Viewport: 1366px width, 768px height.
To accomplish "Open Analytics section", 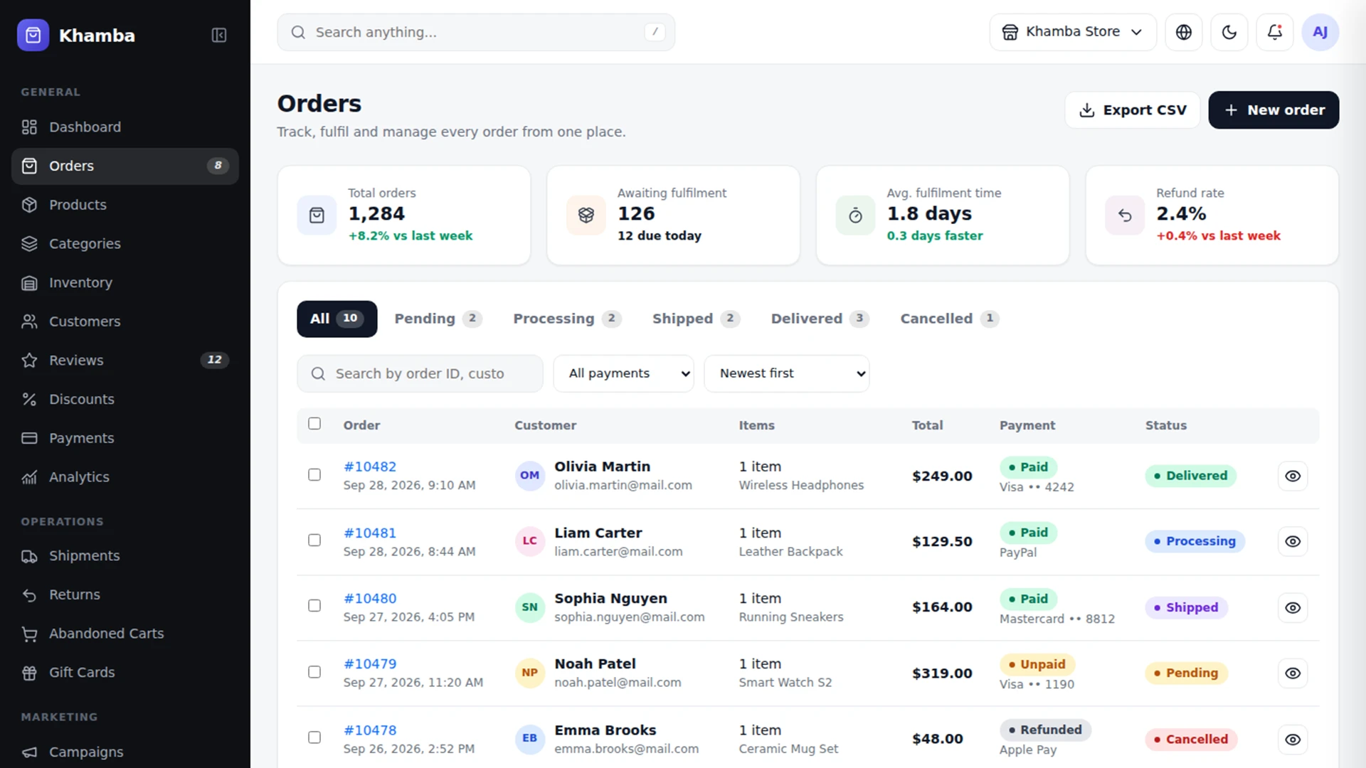I will click(125, 477).
